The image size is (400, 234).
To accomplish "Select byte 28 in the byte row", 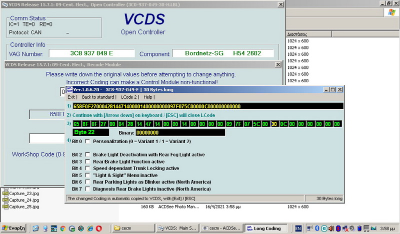I will pyautogui.click(x=130, y=124).
